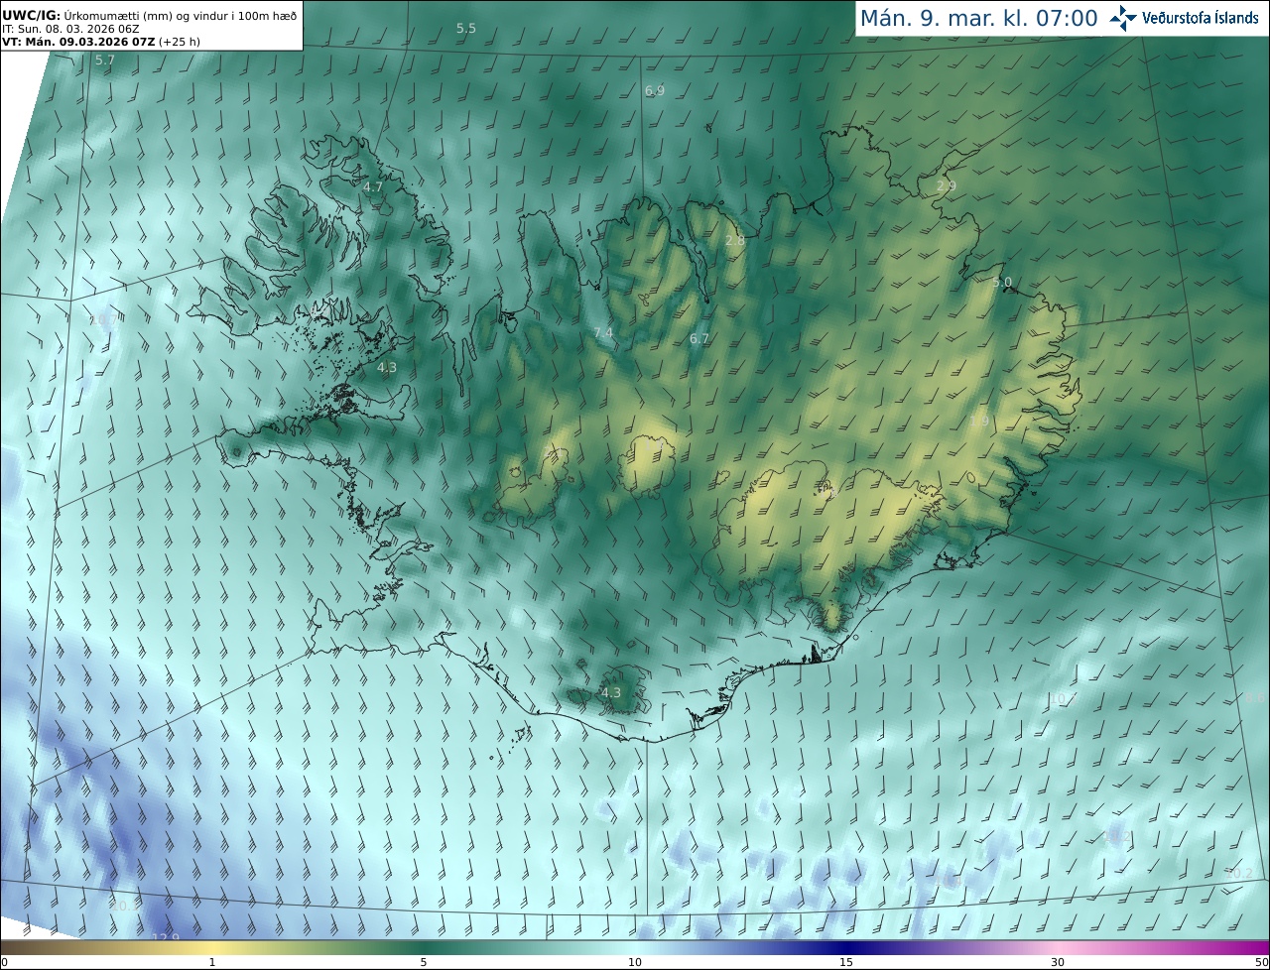
Task: Click the Veðurstofa Íslands logo icon
Action: 1123,18
